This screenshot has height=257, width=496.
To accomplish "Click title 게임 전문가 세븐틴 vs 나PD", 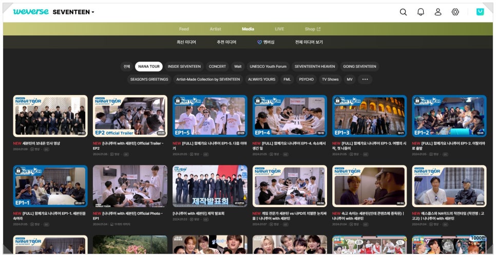I will click(x=289, y=216).
